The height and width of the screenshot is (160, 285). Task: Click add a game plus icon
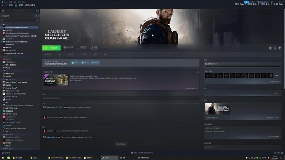[x=3, y=153]
